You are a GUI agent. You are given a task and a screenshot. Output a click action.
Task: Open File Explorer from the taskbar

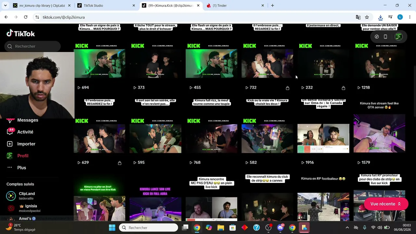coord(221,227)
